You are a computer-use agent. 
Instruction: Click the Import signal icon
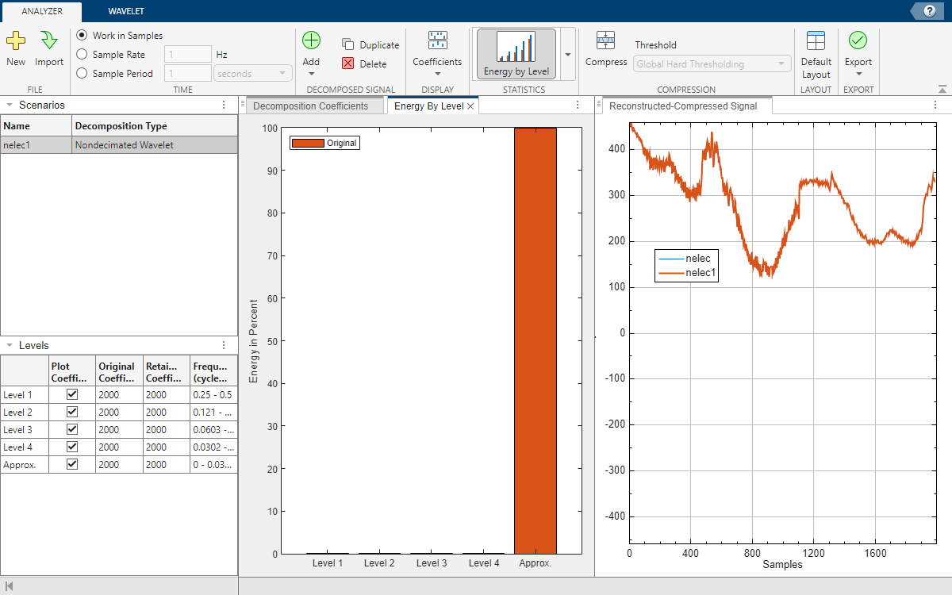pos(49,42)
